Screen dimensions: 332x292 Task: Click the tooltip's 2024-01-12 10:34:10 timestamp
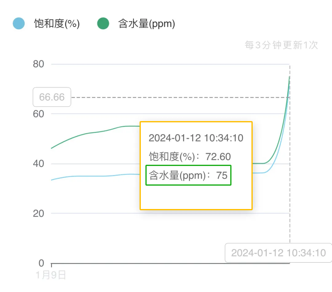[196, 138]
